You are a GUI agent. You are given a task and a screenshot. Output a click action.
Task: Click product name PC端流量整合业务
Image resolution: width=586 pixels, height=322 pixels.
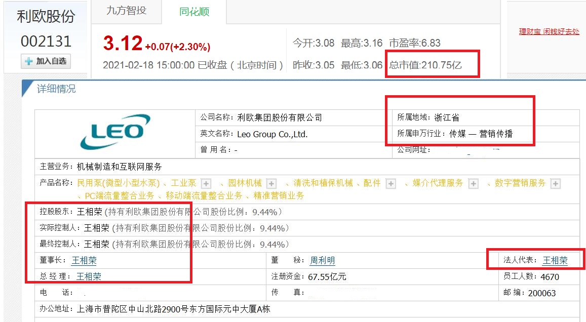(x=120, y=196)
